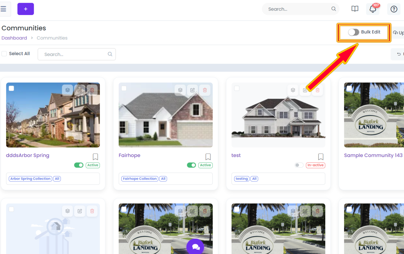This screenshot has width=404, height=254.
Task: Open the book documentation icon
Action: click(355, 9)
